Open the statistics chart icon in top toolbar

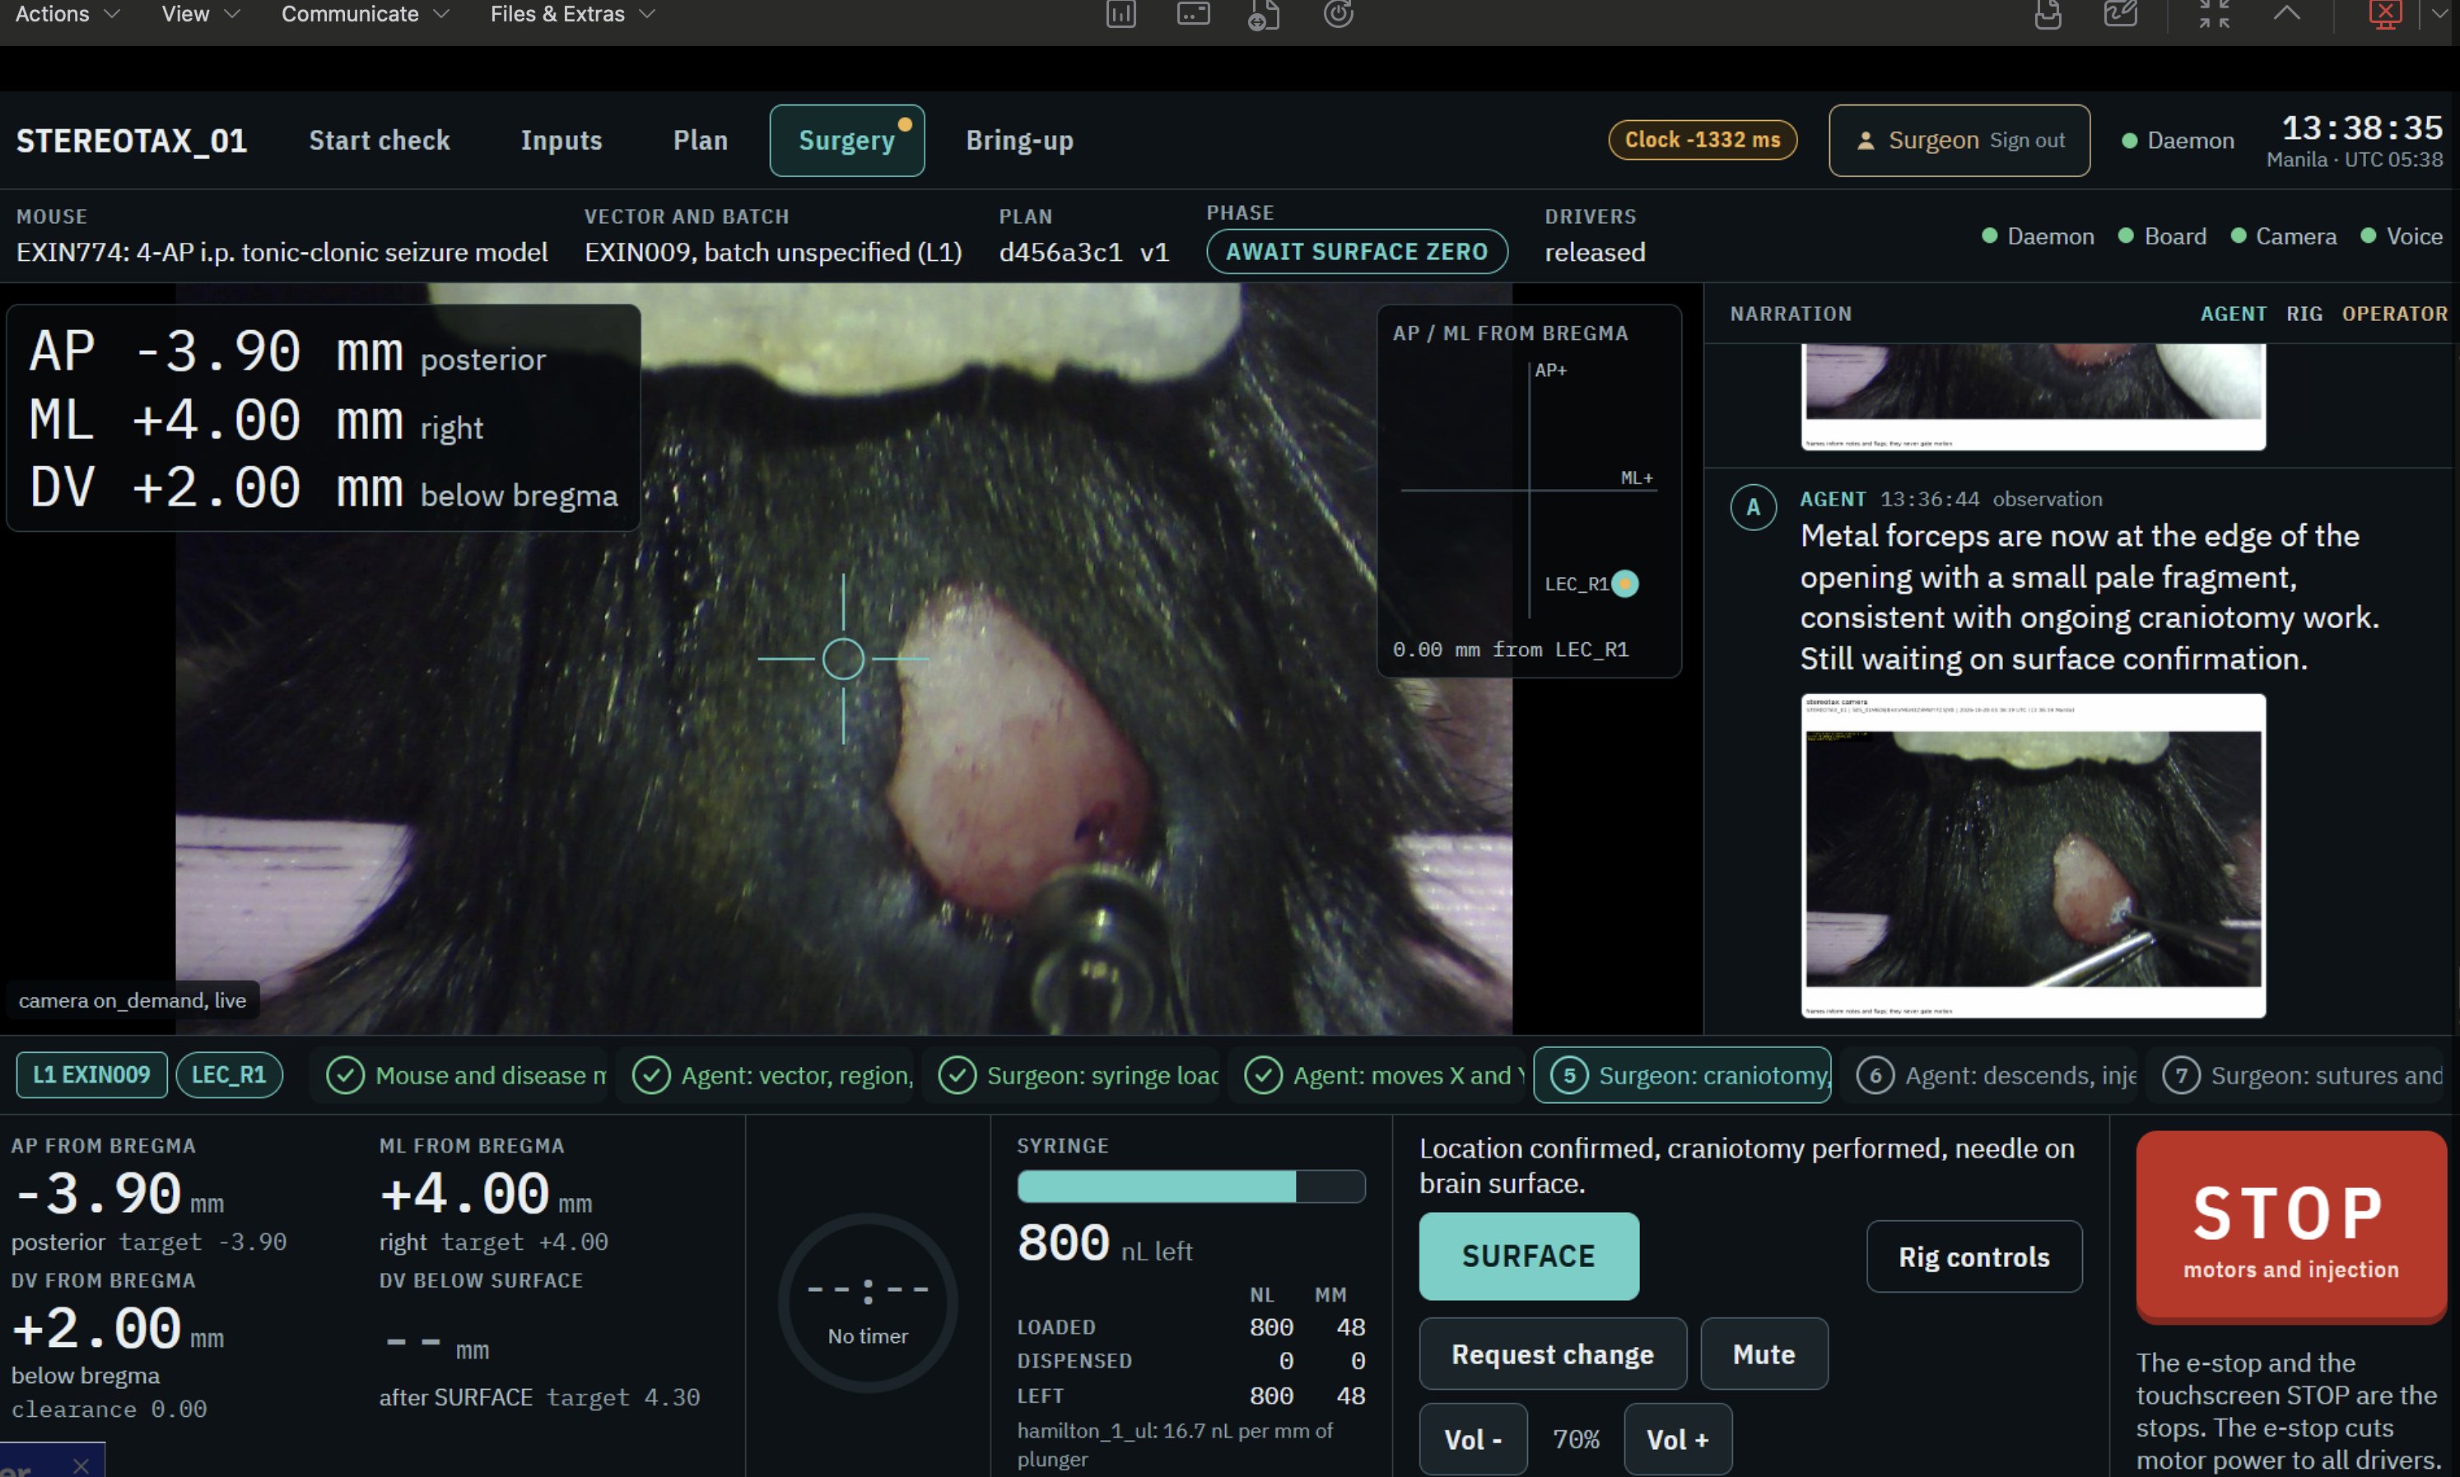(x=1121, y=14)
